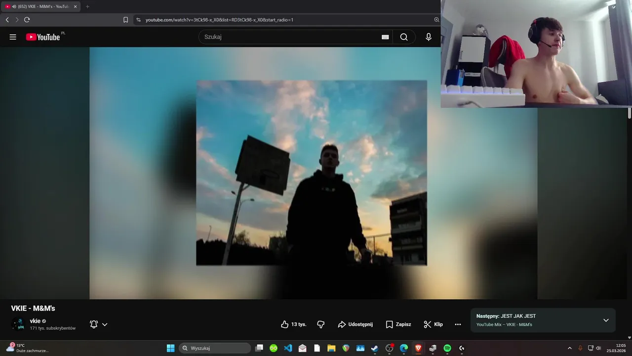This screenshot has width=632, height=356.
Task: Open Mail app from taskbar
Action: 303,348
